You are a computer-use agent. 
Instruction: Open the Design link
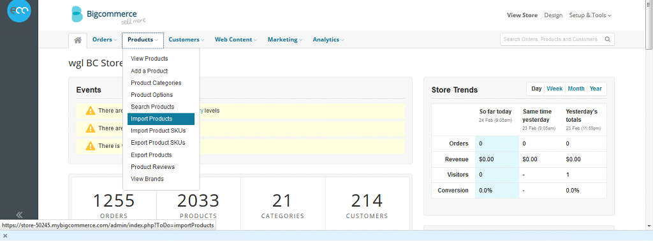click(x=554, y=15)
